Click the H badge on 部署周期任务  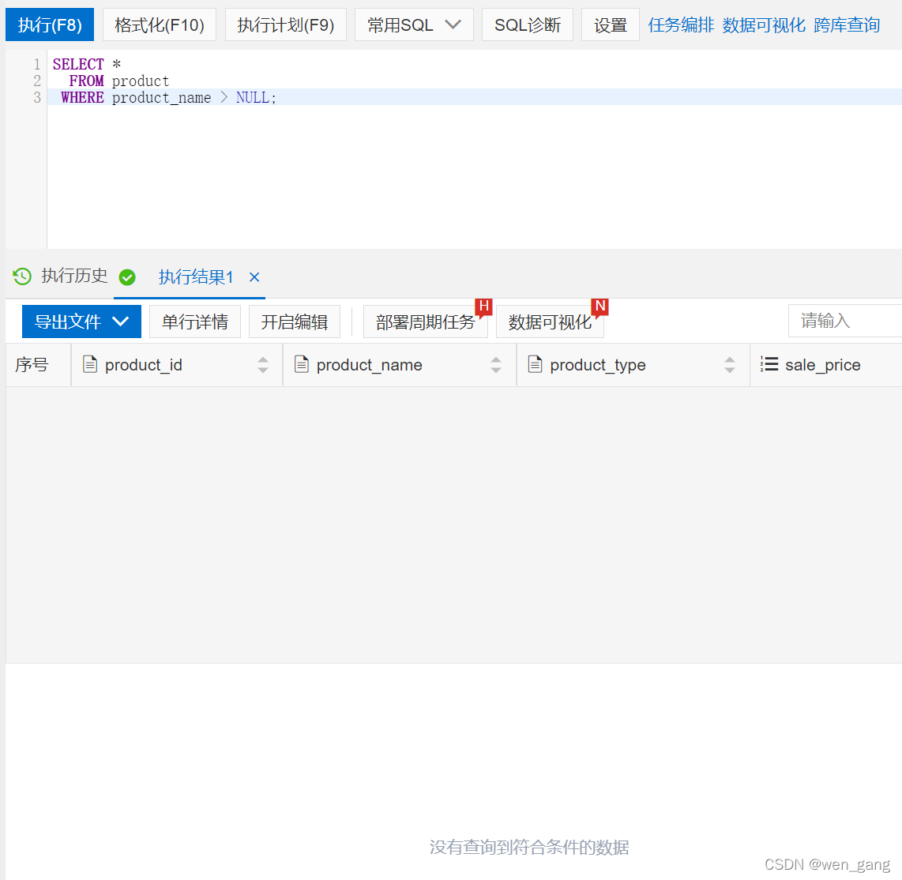[x=483, y=306]
